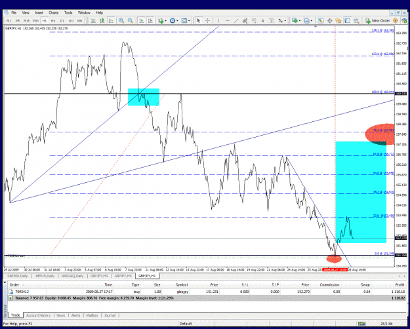Toggle chart shift icon
The image size is (410, 329).
(x=150, y=20)
